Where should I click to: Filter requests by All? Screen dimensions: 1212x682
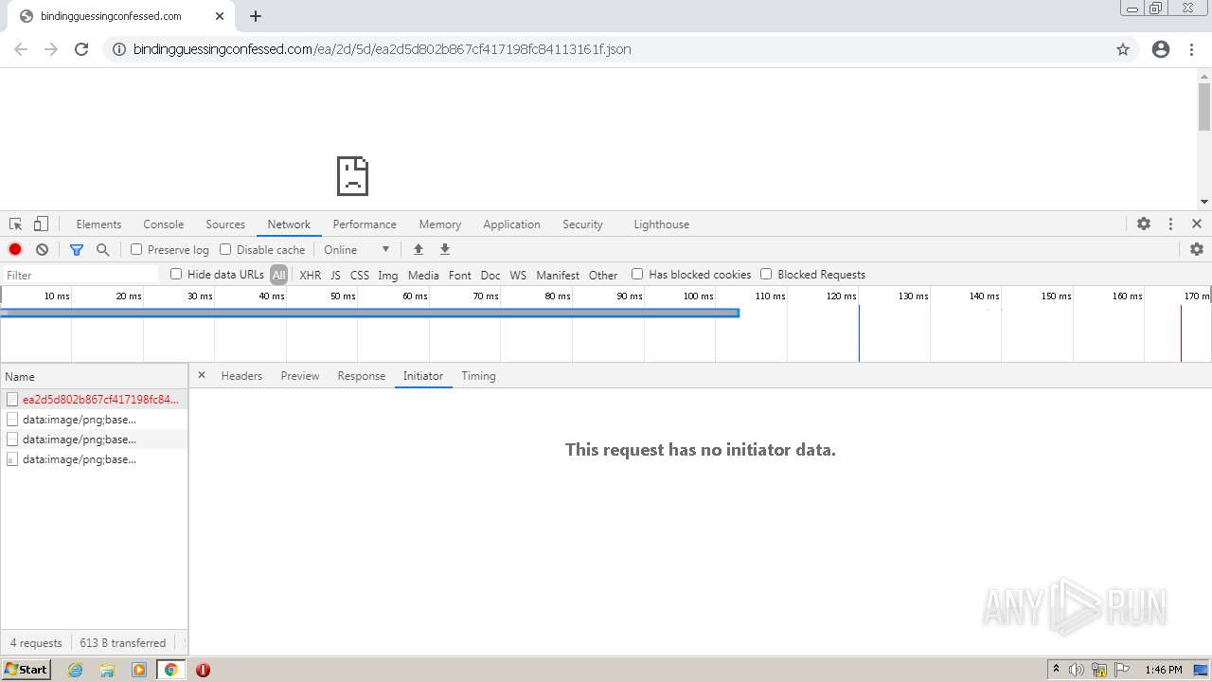(x=278, y=275)
